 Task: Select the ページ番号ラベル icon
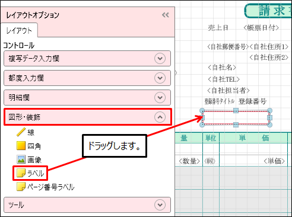(21, 187)
